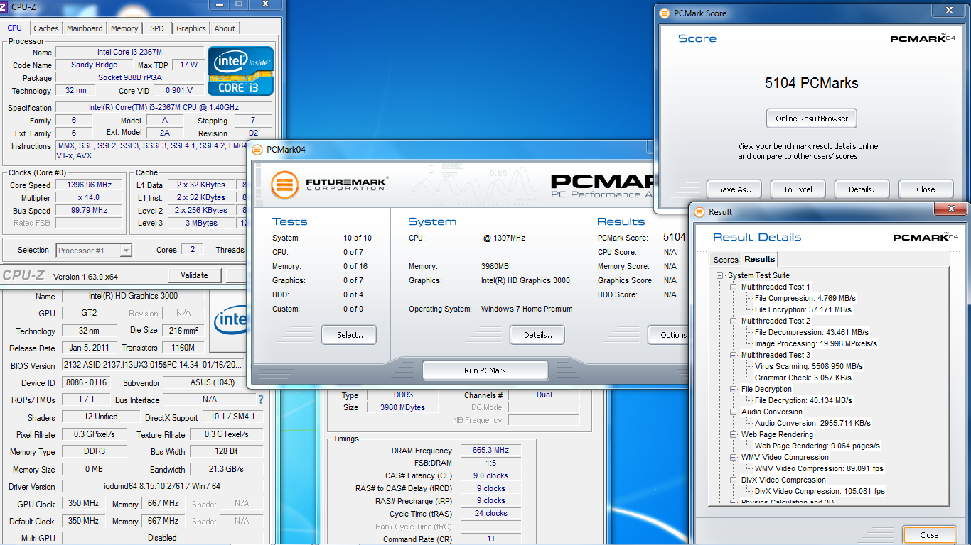971x545 pixels.
Task: Collapse the System Test Suite tree node
Action: point(720,275)
